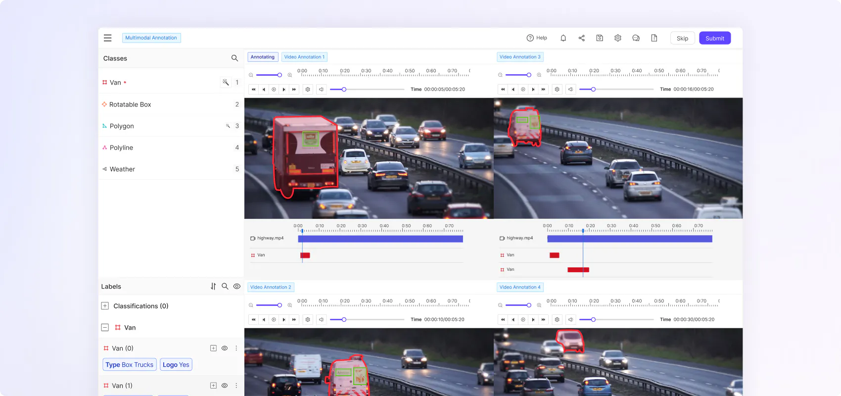The image size is (841, 396).
Task: Click the Van red segment in Video Annotation 1 timeline
Action: point(305,255)
